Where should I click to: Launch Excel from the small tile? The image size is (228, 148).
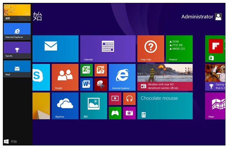point(86,70)
